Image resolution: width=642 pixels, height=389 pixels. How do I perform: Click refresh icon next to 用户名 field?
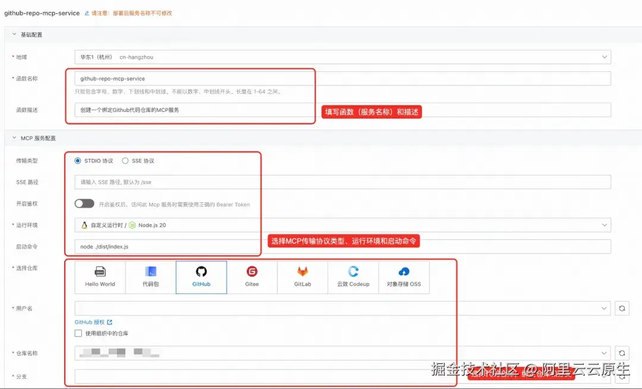point(622,308)
